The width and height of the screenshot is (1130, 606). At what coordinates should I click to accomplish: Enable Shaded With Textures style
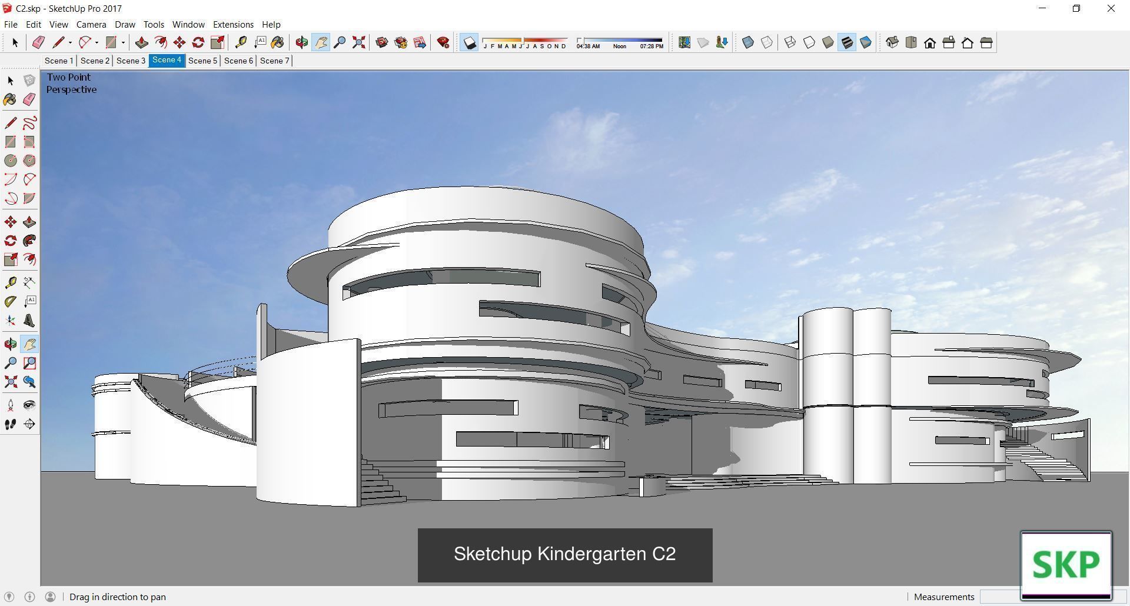(847, 42)
